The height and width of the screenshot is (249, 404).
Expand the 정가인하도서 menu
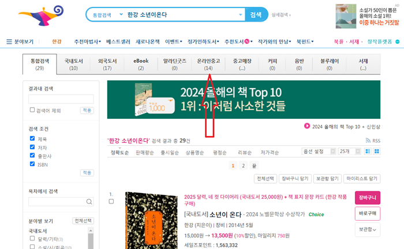(x=203, y=41)
